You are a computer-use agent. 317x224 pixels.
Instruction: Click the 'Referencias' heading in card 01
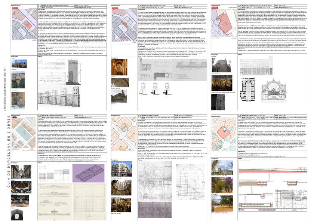pos(41,45)
